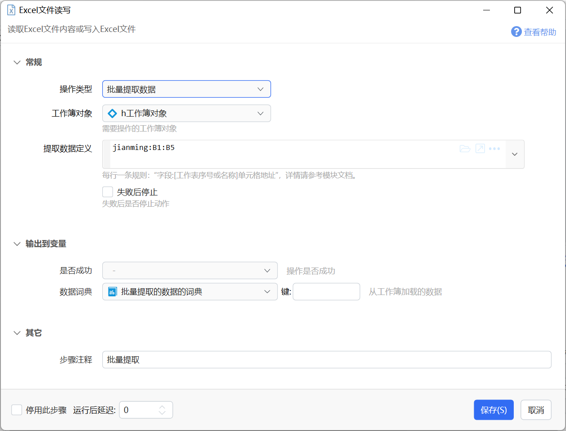Collapse the 其它 section

click(x=17, y=333)
